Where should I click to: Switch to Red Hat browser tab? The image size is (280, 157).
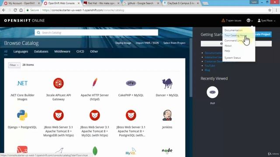coord(101,3)
